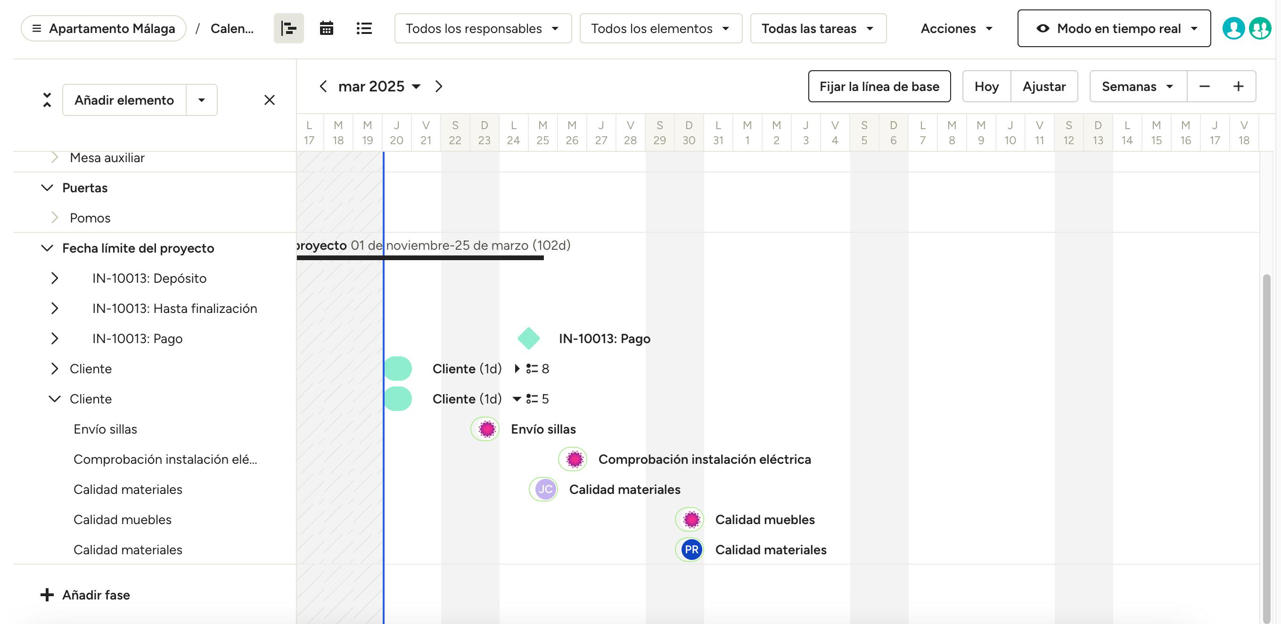
Task: Go to the next month arrow
Action: [438, 87]
